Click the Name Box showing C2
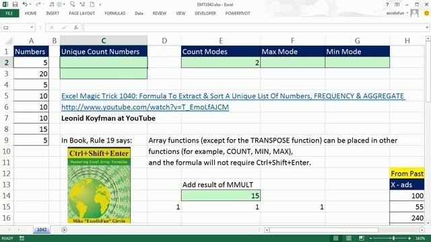The width and height of the screenshot is (431, 242). tap(15, 28)
